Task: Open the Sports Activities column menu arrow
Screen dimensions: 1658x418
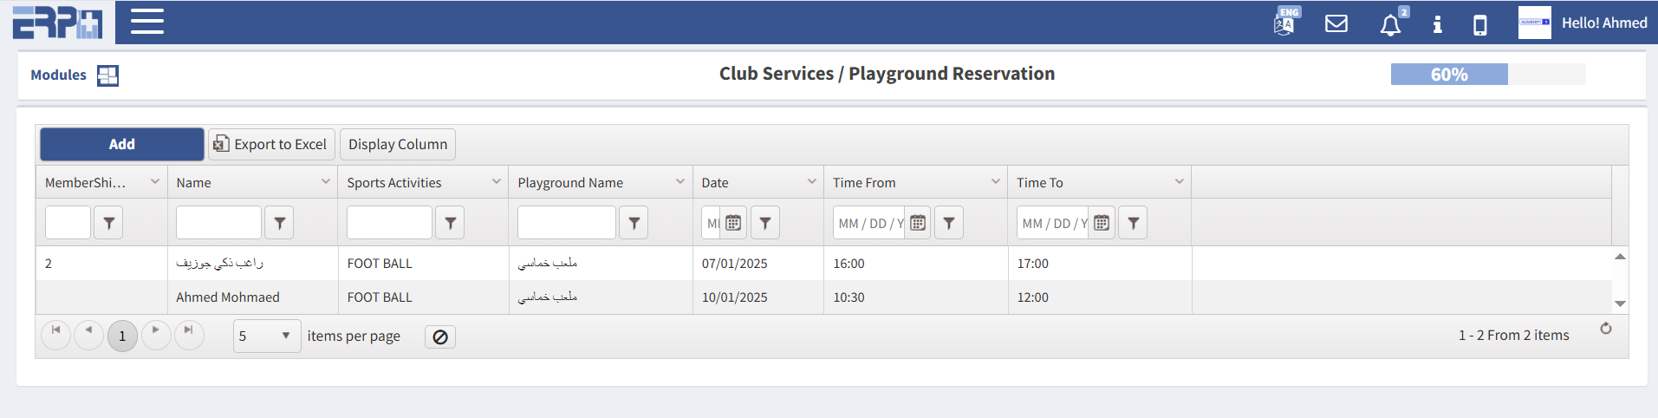Action: point(497,182)
